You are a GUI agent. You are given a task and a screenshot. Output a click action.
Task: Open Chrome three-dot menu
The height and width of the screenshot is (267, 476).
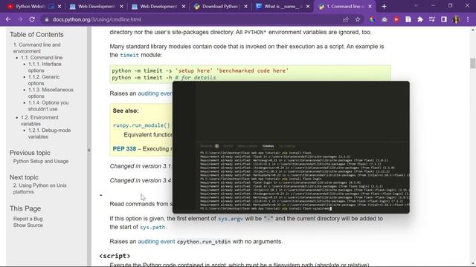[468, 19]
